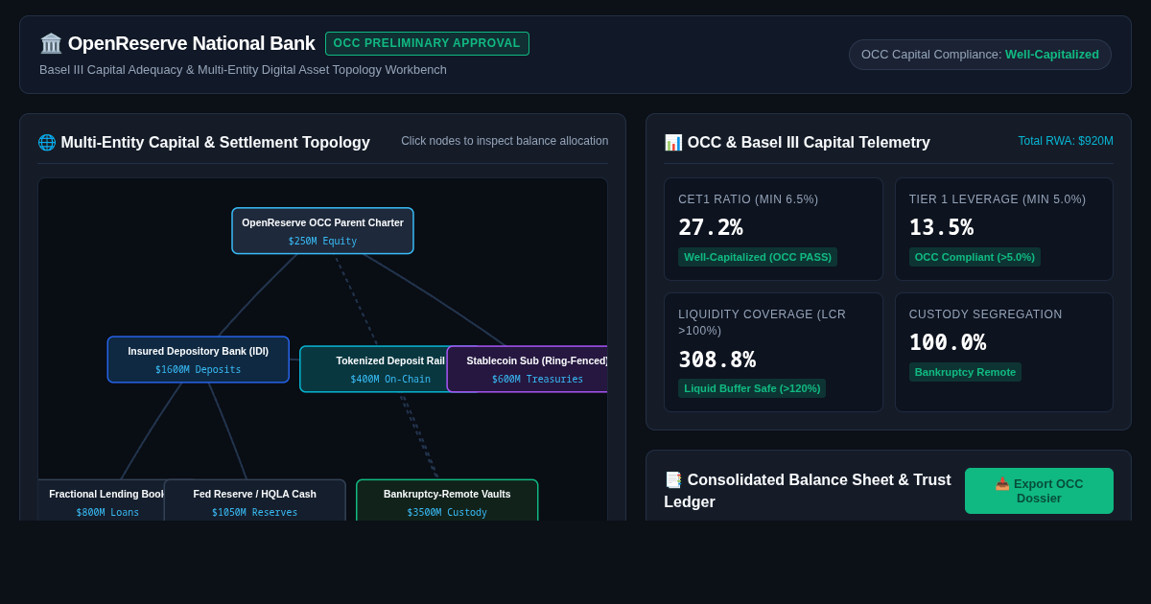Select the OpenReserve OCC Parent Charter node

point(322,231)
